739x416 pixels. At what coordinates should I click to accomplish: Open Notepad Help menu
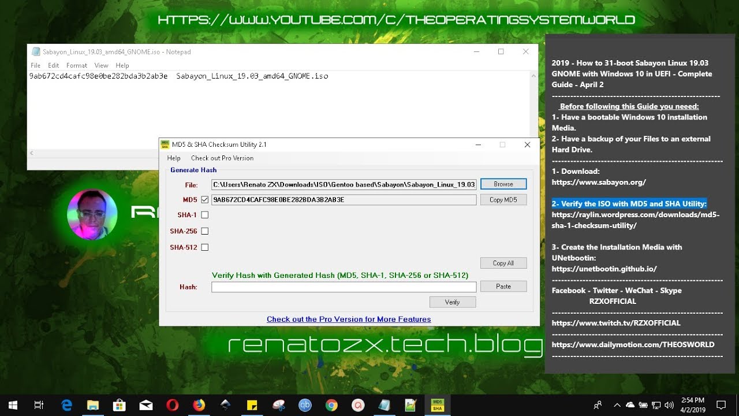click(x=122, y=65)
